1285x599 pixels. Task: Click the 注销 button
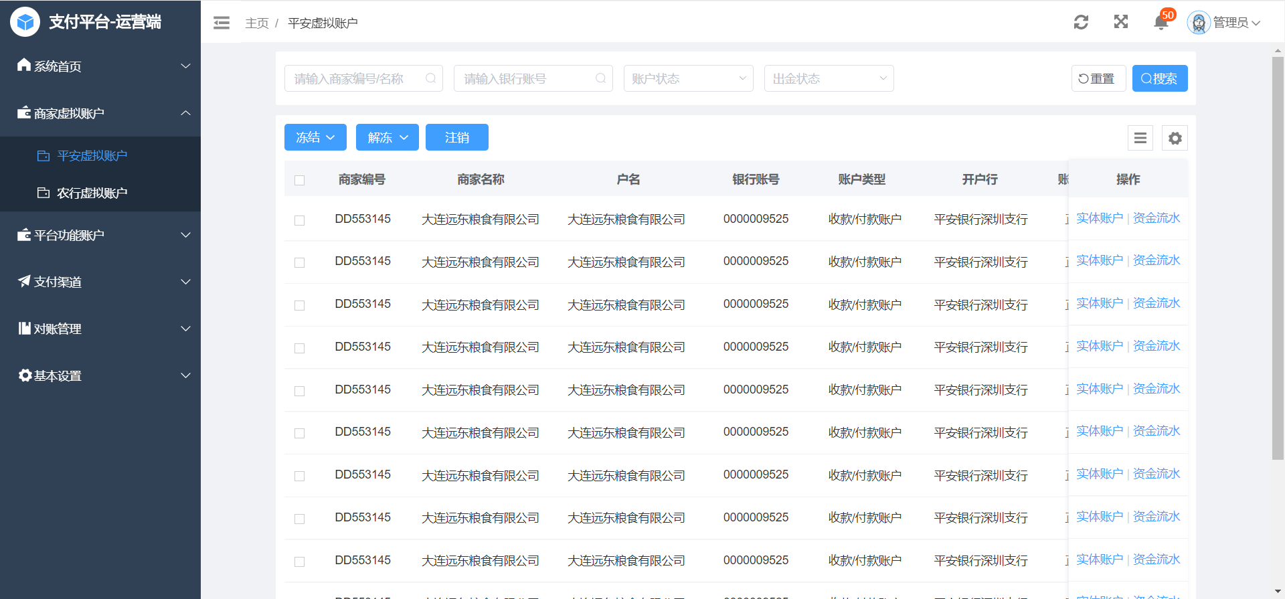point(457,137)
